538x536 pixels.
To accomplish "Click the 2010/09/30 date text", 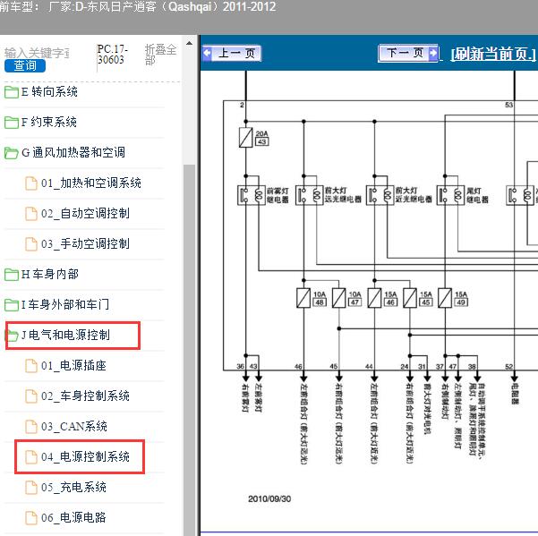I will point(269,499).
